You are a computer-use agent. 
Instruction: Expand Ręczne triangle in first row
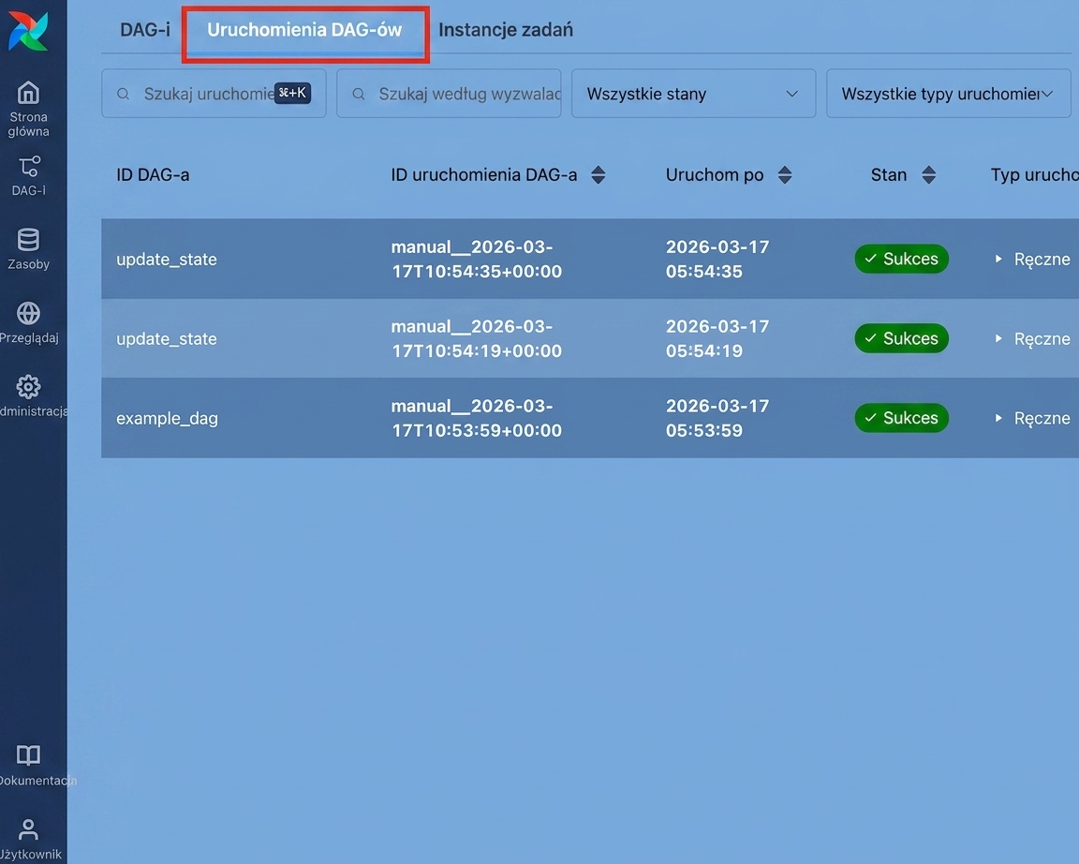pos(998,259)
